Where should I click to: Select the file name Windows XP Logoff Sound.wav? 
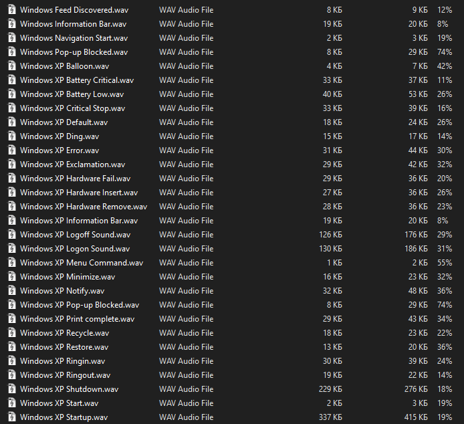(x=75, y=235)
